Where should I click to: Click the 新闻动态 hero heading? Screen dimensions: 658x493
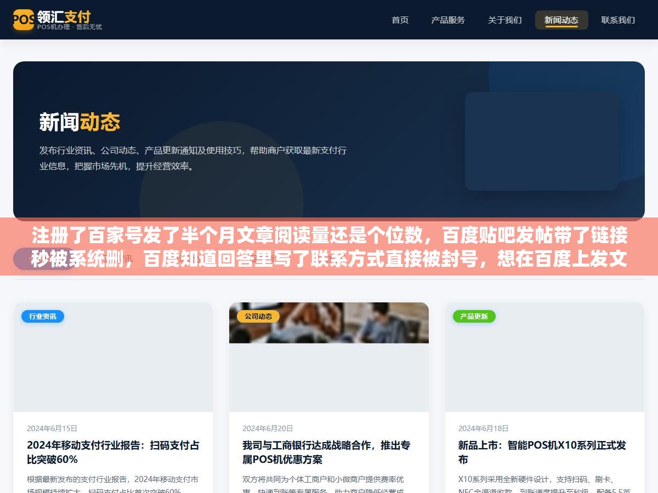[80, 122]
